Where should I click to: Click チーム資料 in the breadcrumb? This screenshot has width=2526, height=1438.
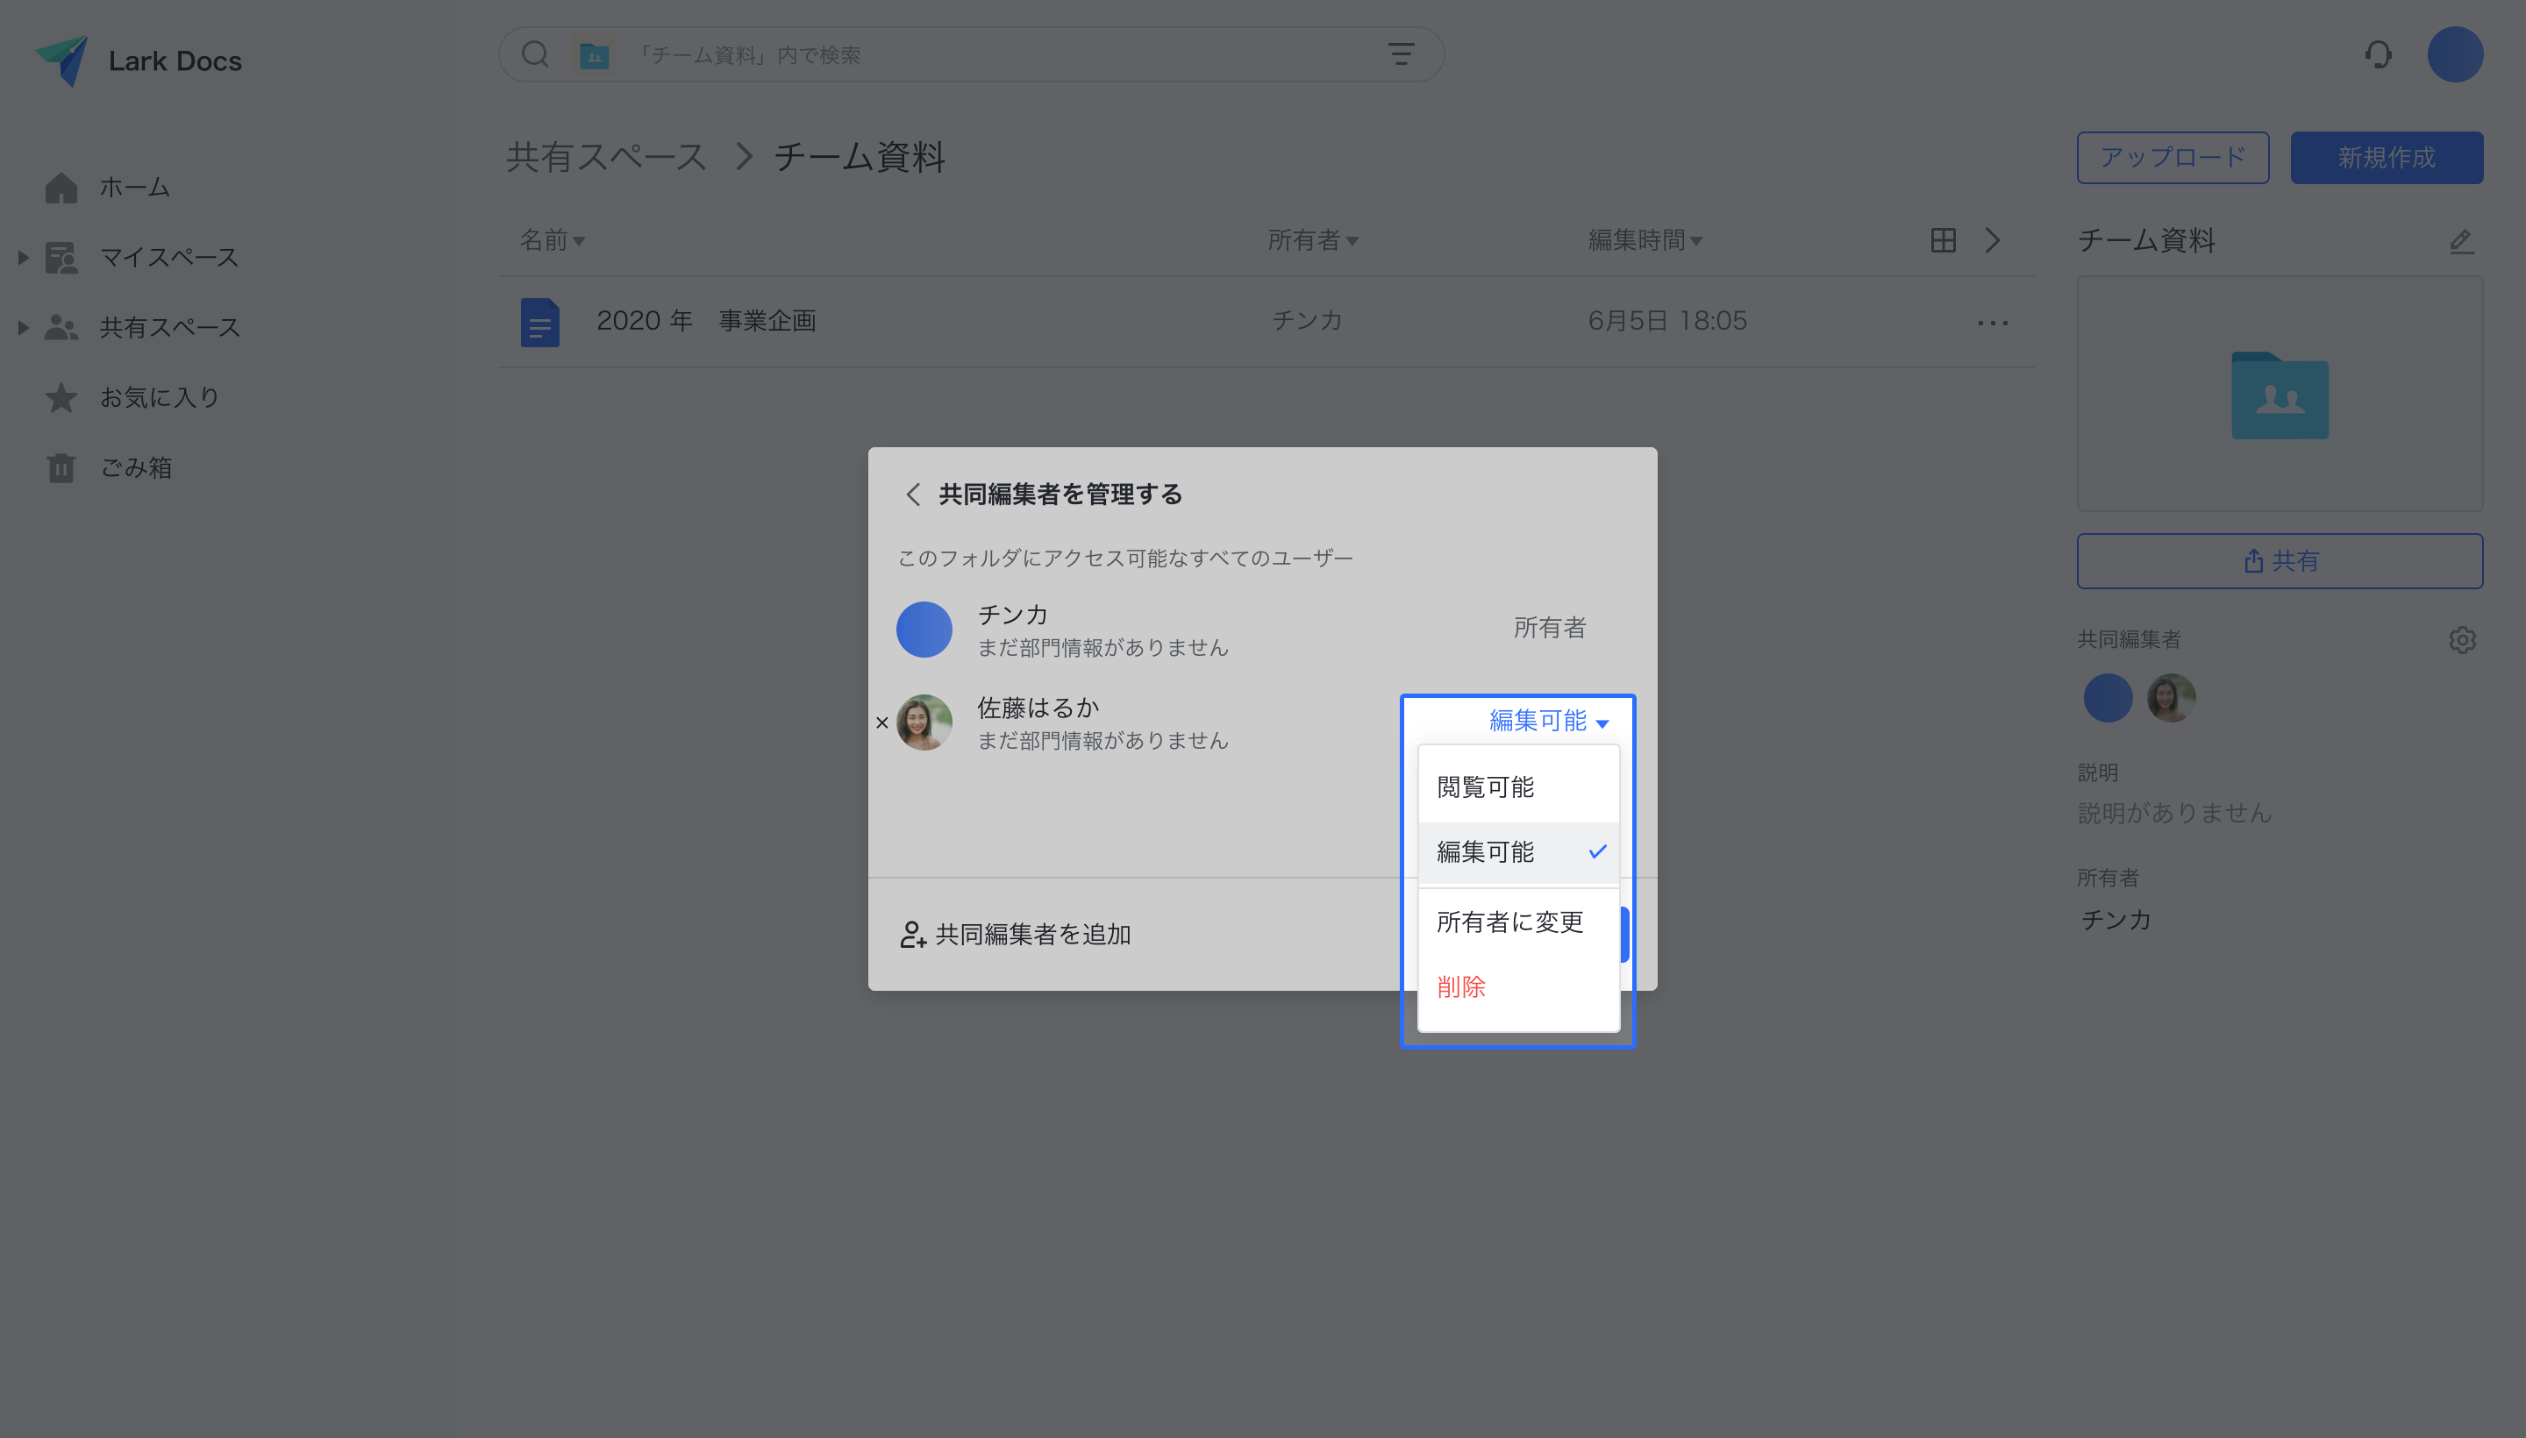(x=859, y=157)
